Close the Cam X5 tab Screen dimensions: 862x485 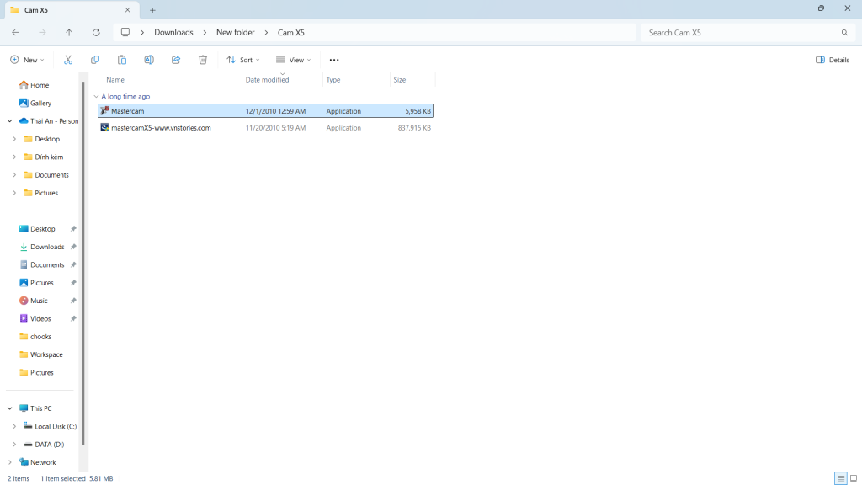[x=128, y=10]
